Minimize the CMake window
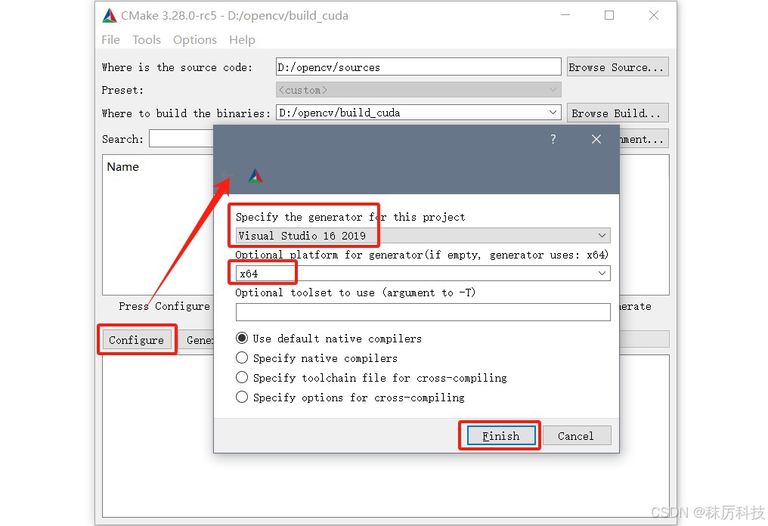Viewport: 768px width, 526px height. point(565,15)
